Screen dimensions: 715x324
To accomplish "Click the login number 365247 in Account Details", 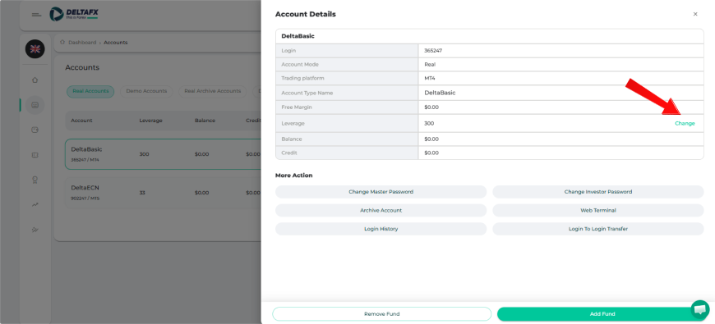I will 433,51.
